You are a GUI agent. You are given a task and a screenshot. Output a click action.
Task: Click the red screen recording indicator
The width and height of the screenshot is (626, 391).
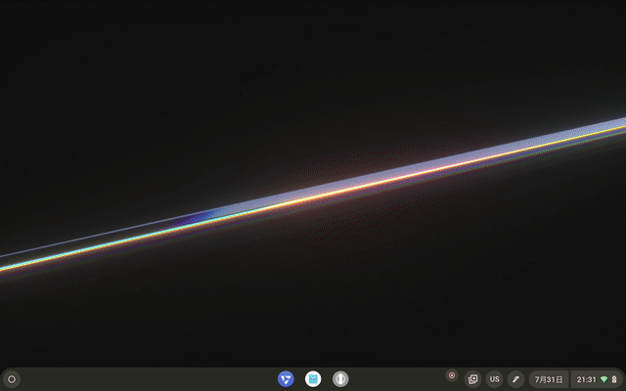click(452, 375)
